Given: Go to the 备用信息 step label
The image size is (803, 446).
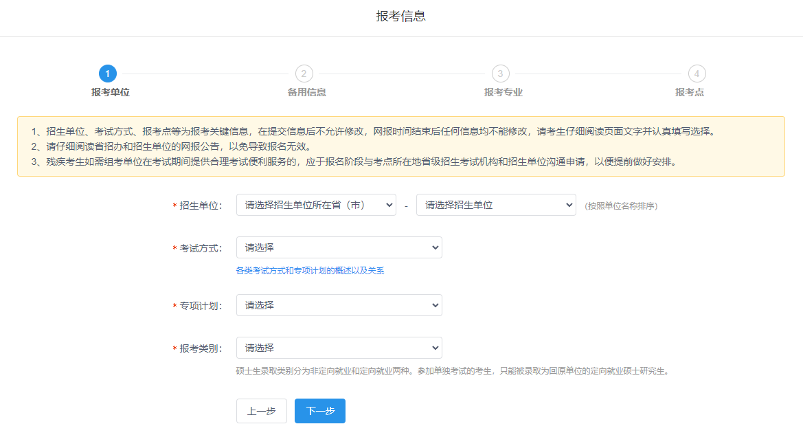Looking at the screenshot, I should click(306, 92).
